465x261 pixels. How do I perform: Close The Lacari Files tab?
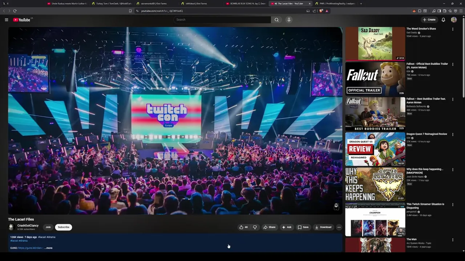click(x=310, y=4)
